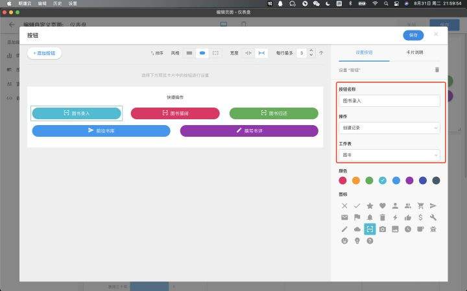Select the bell icon in icon grid
Image resolution: width=467 pixels, height=291 pixels.
(370, 217)
